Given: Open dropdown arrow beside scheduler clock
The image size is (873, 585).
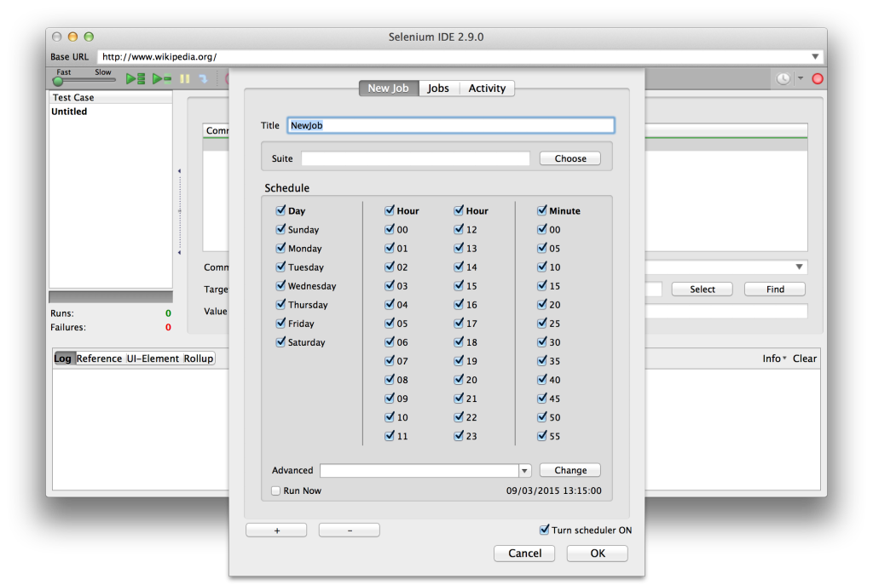Looking at the screenshot, I should [x=800, y=78].
